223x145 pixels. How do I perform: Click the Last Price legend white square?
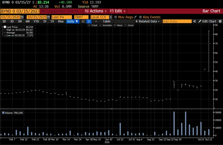pyautogui.click(x=5, y=27)
